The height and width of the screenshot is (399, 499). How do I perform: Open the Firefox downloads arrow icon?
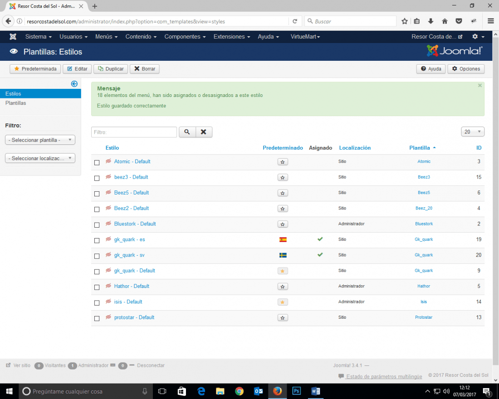[x=431, y=21]
